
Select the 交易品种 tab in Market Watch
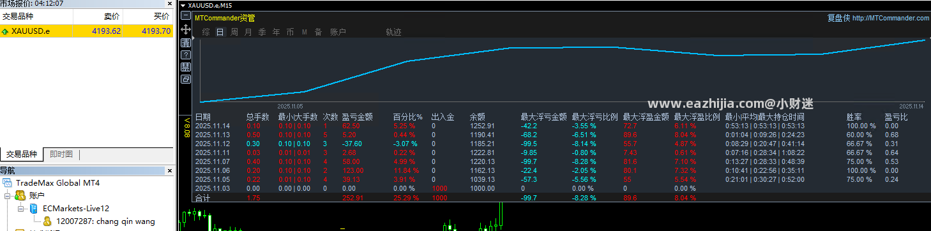coord(22,154)
